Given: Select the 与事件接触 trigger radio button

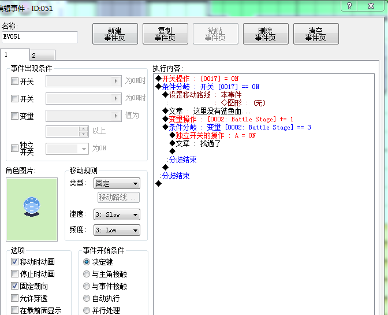Looking at the screenshot, I should tap(87, 286).
